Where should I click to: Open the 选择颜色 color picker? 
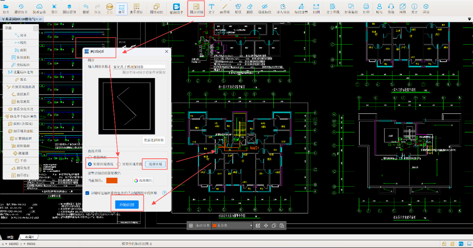144,180
